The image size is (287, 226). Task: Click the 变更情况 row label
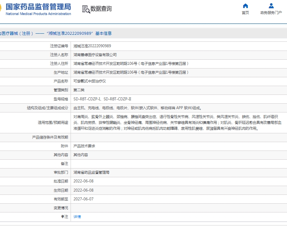(61, 208)
